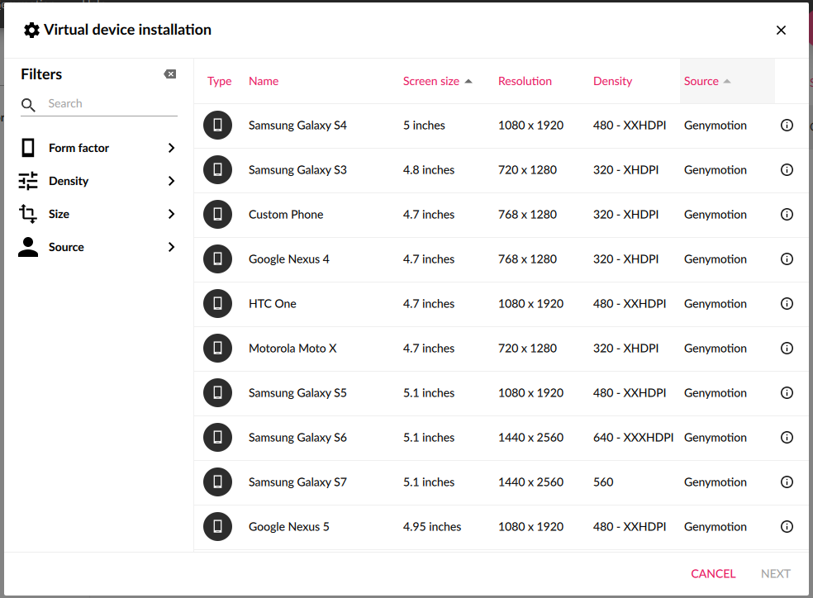Image resolution: width=813 pixels, height=598 pixels.
Task: Click the Resolution column header
Action: 525,81
